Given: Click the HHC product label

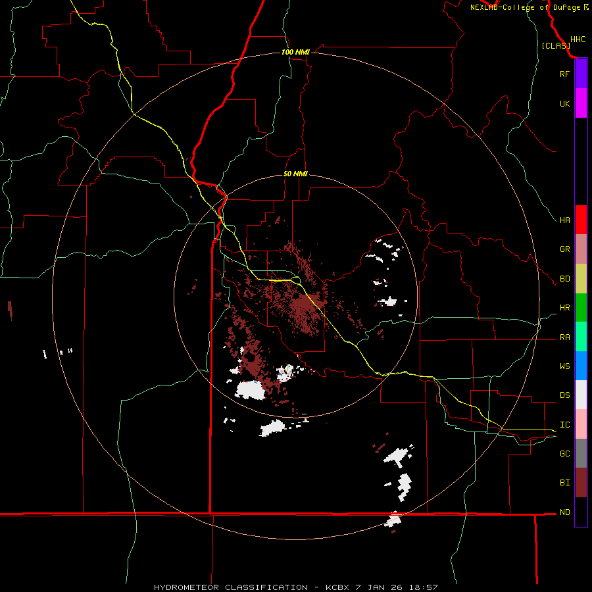Looking at the screenshot, I should pyautogui.click(x=578, y=39).
